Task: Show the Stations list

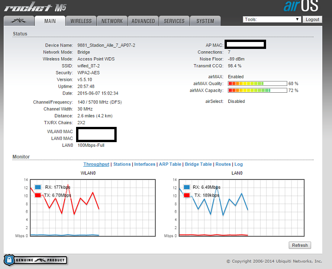Action: [122, 164]
